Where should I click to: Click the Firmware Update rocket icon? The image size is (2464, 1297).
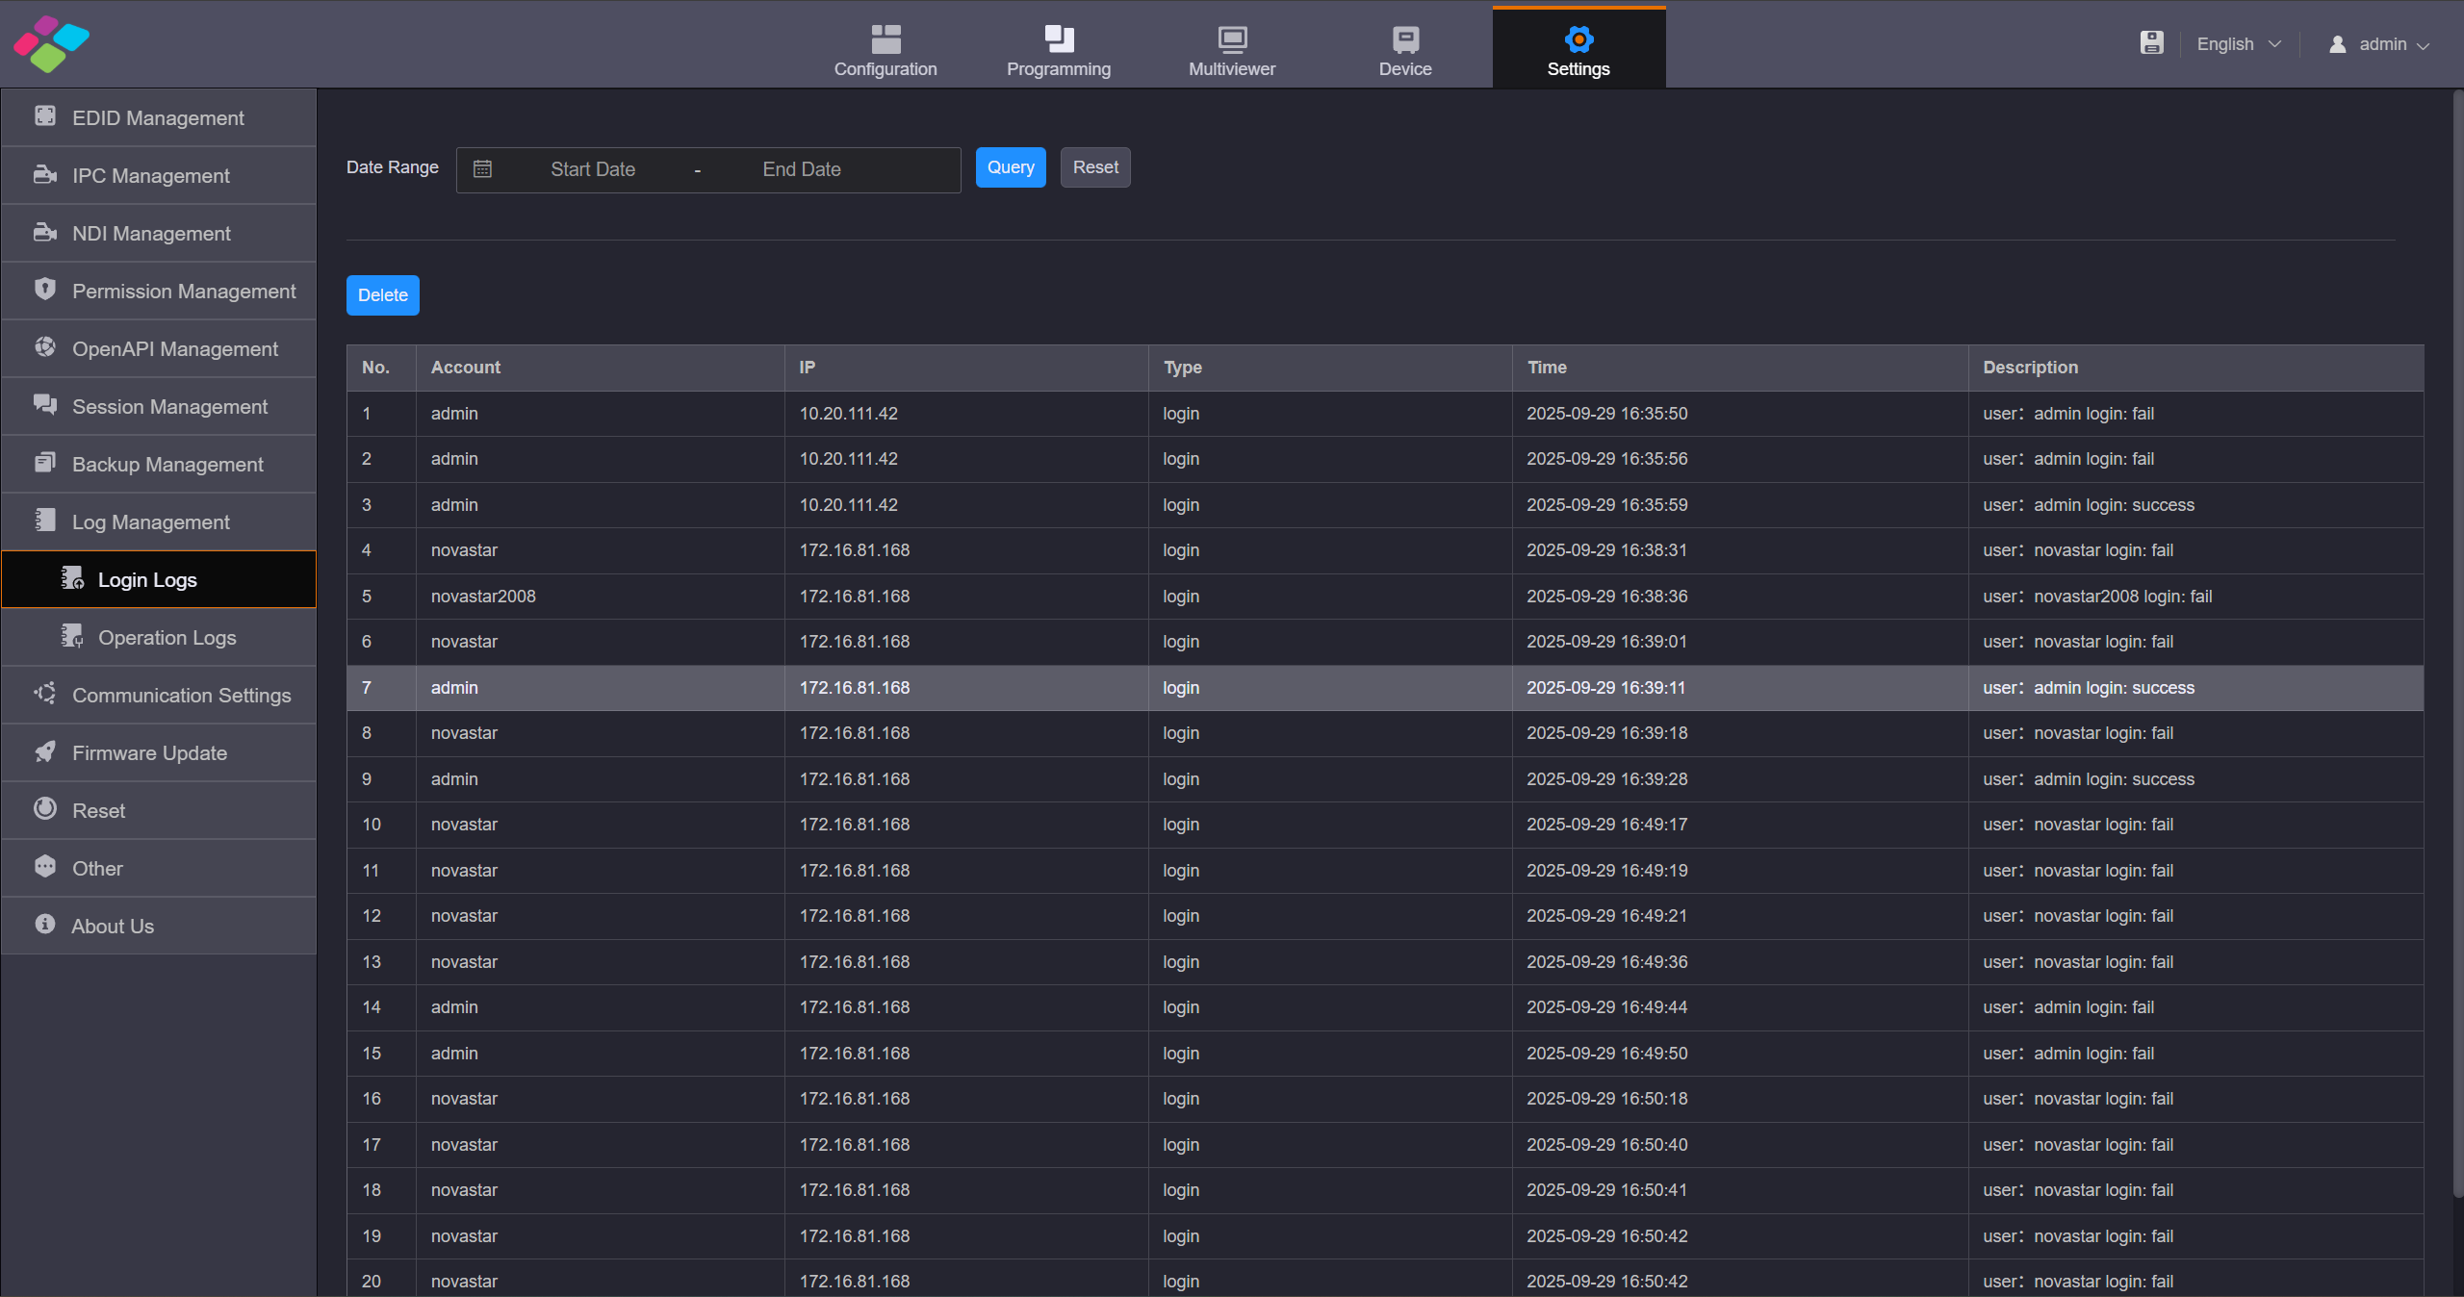(45, 752)
